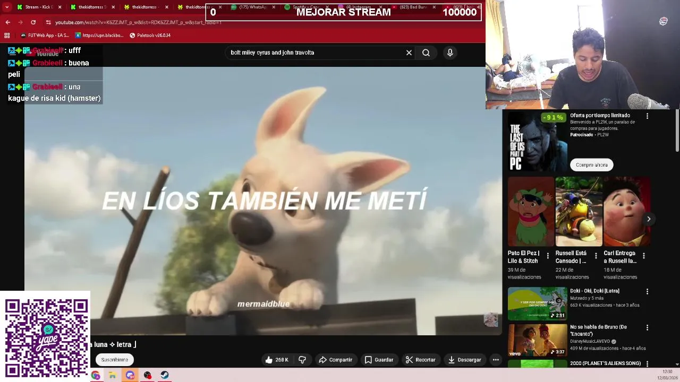Viewport: 680px width, 382px height.
Task: Open the orange highlighted taskbar app
Action: tap(130, 375)
